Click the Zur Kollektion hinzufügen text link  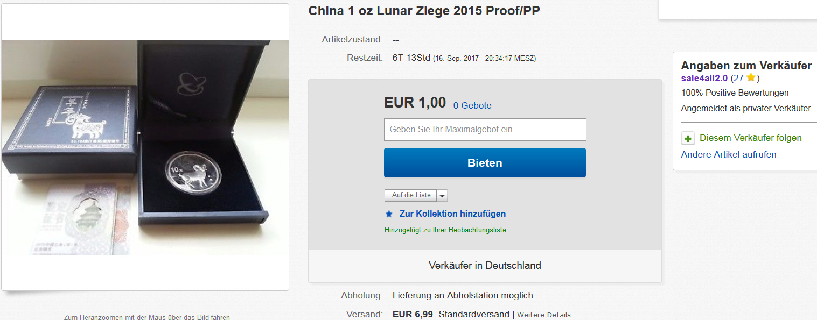click(x=452, y=214)
